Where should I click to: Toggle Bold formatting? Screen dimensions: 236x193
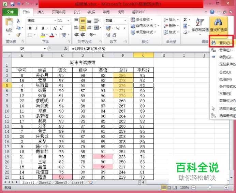[30, 28]
